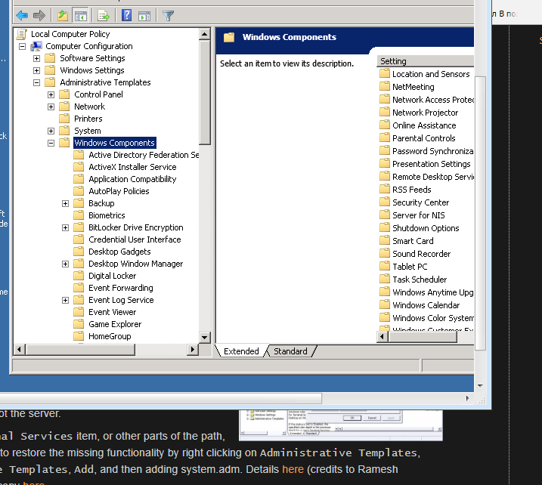Switch to the Extended tab
This screenshot has width=542, height=485.
[241, 351]
